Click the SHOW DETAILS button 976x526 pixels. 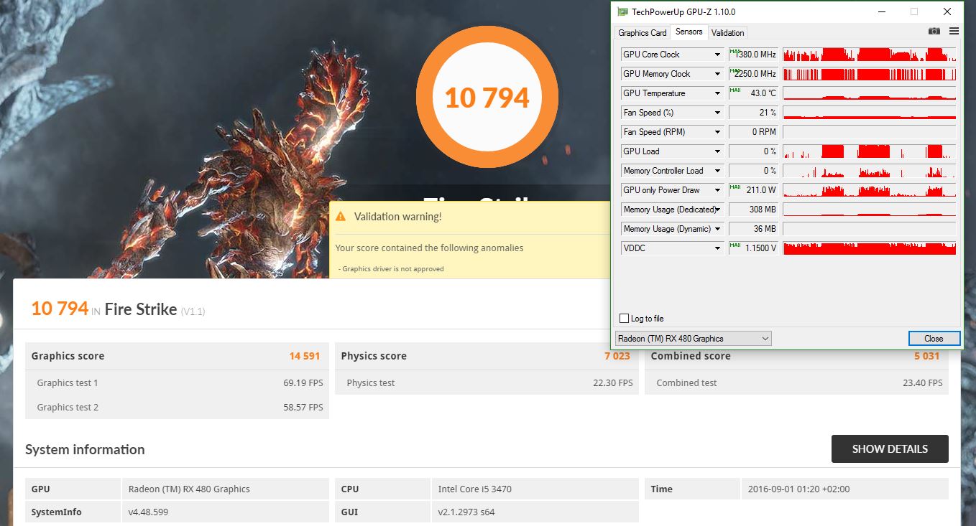pos(890,449)
